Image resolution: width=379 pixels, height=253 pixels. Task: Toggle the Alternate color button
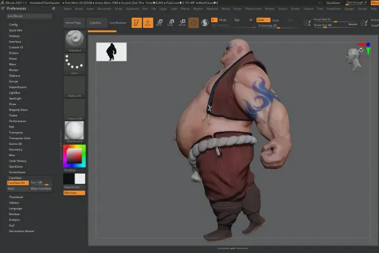pyautogui.click(x=74, y=193)
